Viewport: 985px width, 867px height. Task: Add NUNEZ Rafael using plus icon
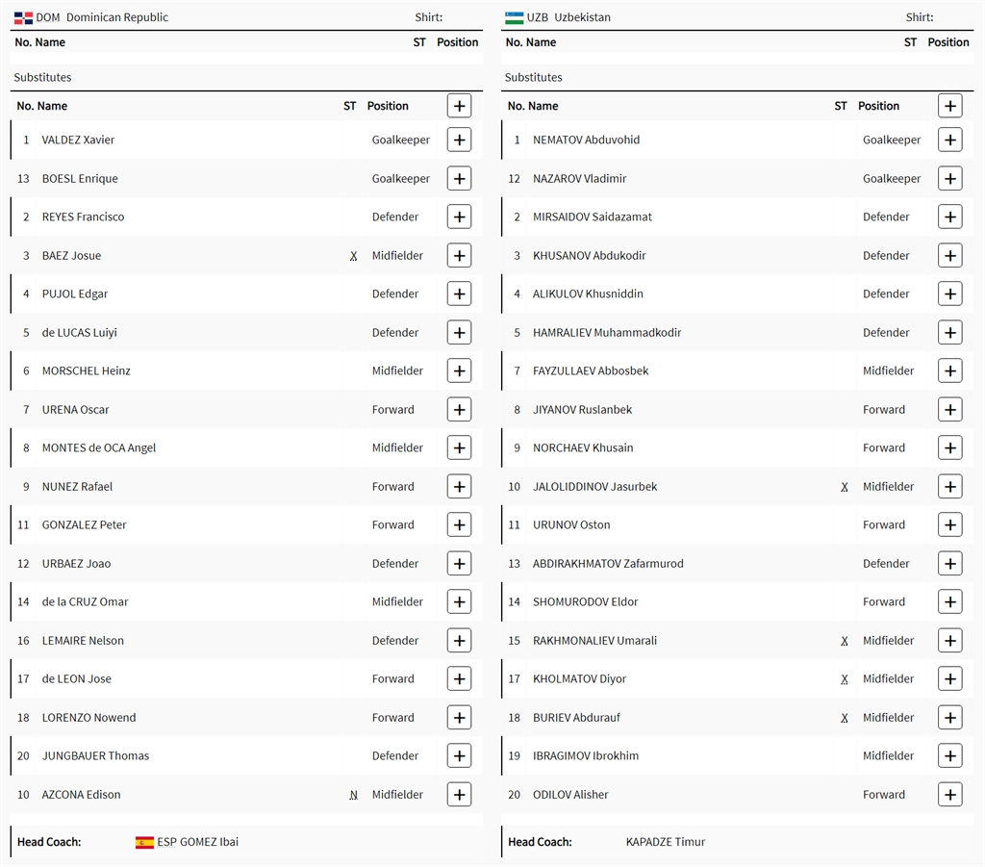459,486
